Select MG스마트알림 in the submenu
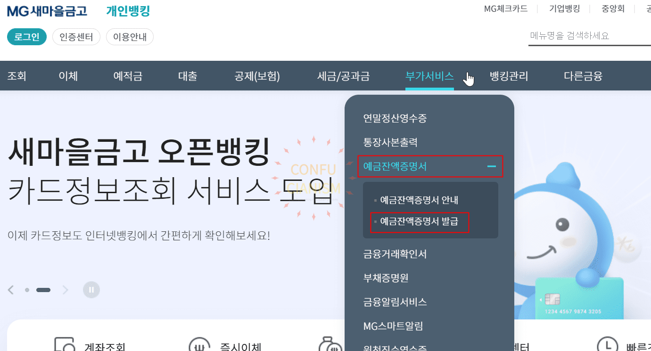Viewport: 651px width, 351px height. [393, 326]
